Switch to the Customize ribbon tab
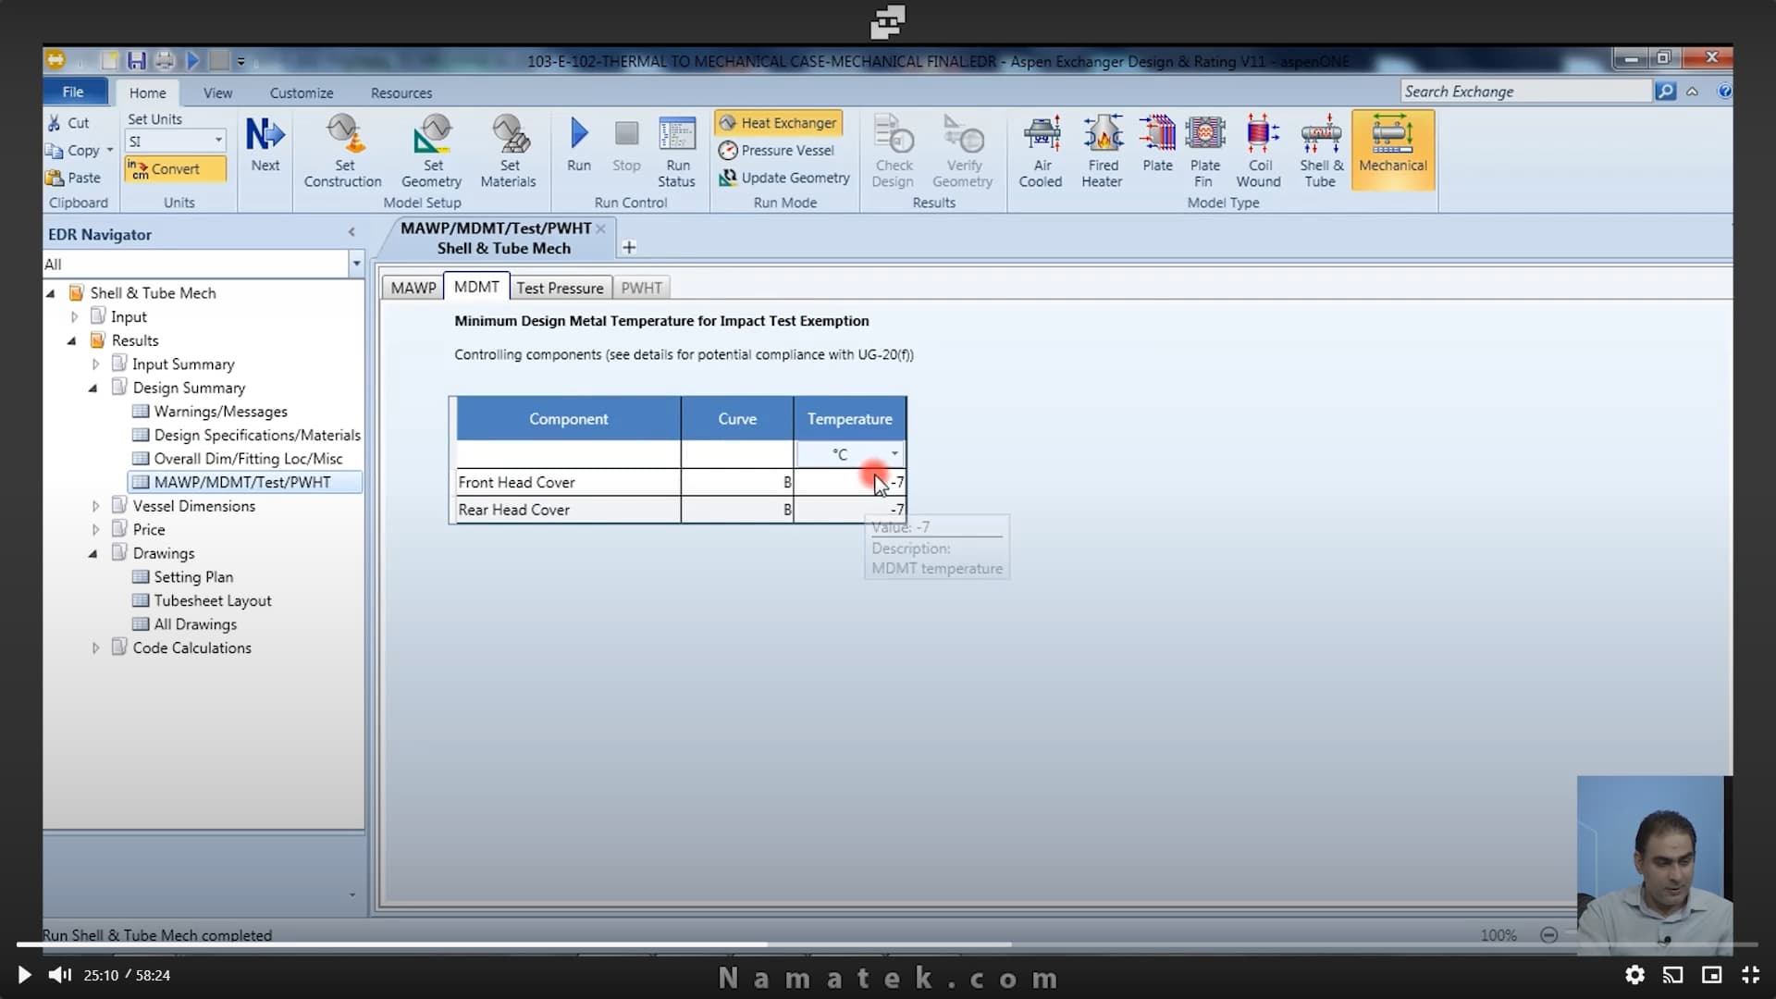 [x=302, y=93]
